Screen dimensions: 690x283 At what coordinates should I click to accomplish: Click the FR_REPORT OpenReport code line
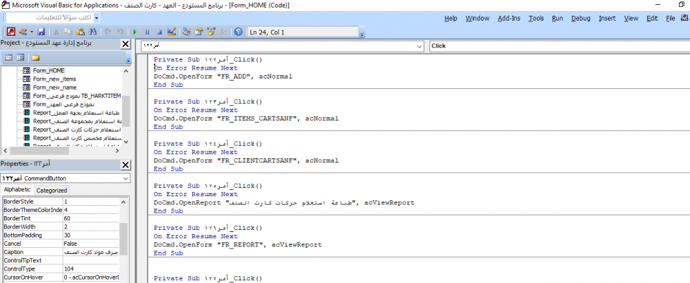237,244
